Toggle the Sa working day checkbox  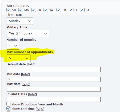pos(82,10)
